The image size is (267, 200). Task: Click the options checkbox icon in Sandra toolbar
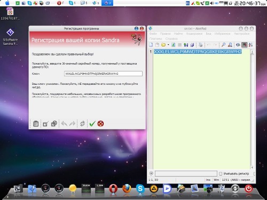45,124
